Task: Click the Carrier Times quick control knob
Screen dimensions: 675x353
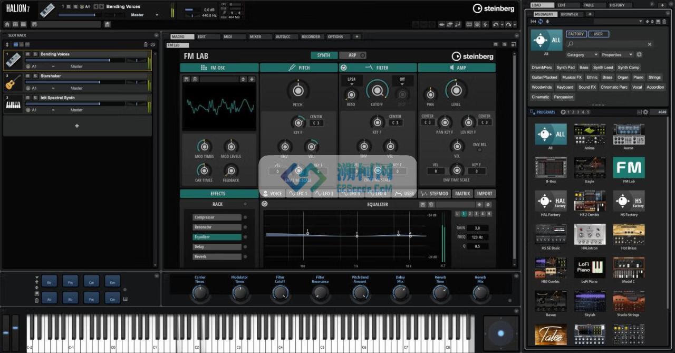Action: click(x=200, y=293)
